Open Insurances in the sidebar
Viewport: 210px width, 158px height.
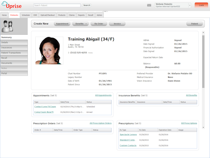(x=14, y=47)
